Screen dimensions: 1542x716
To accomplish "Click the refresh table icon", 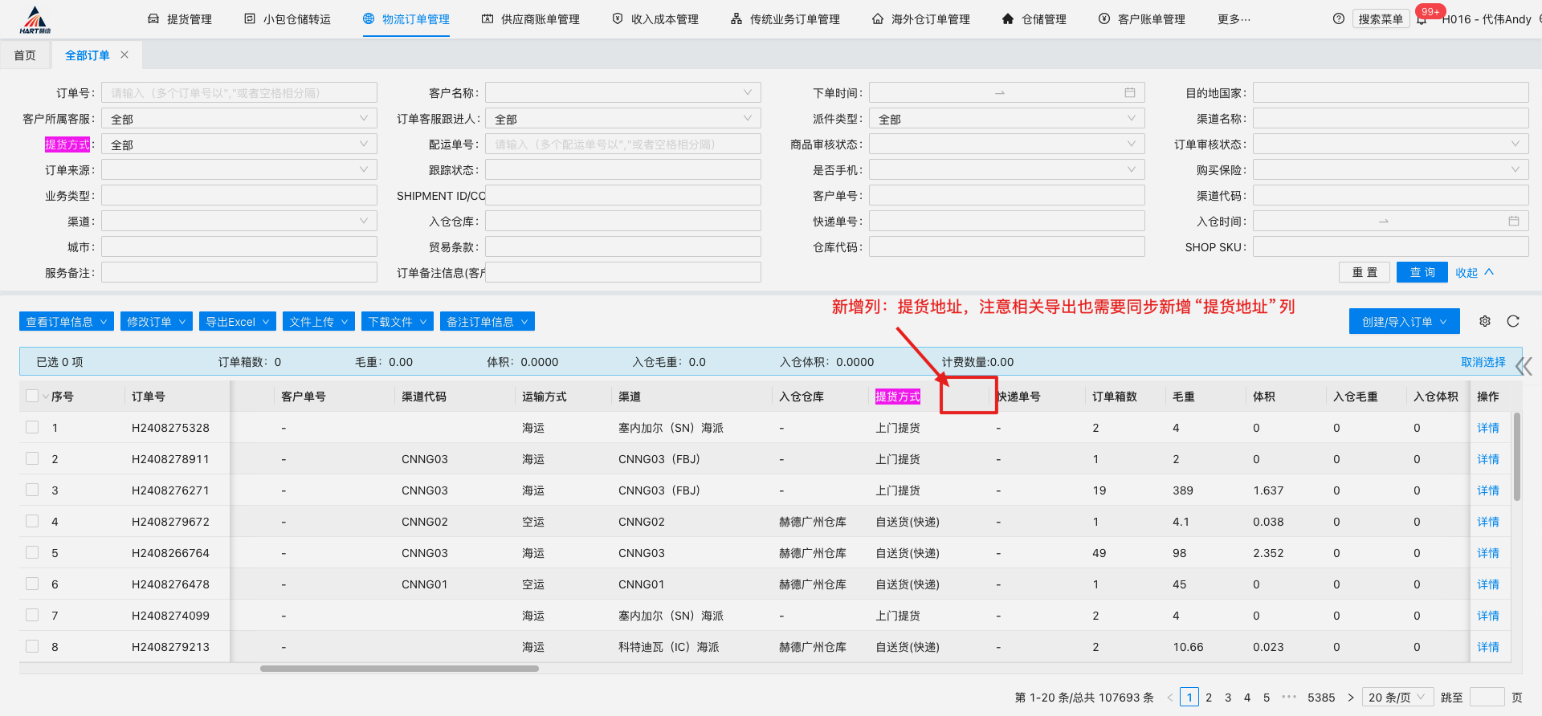I will (1513, 321).
